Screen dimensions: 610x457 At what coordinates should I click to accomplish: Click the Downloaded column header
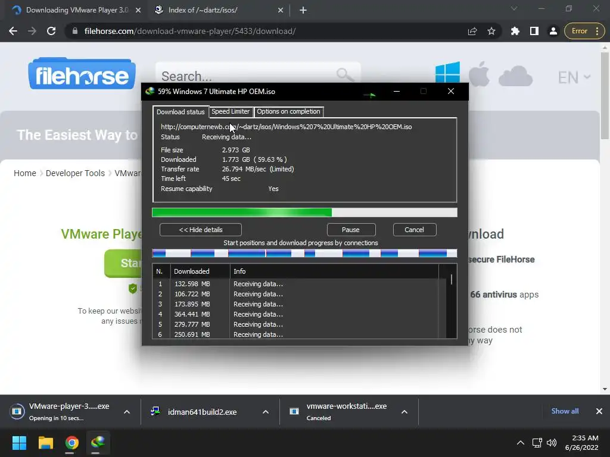coord(200,271)
